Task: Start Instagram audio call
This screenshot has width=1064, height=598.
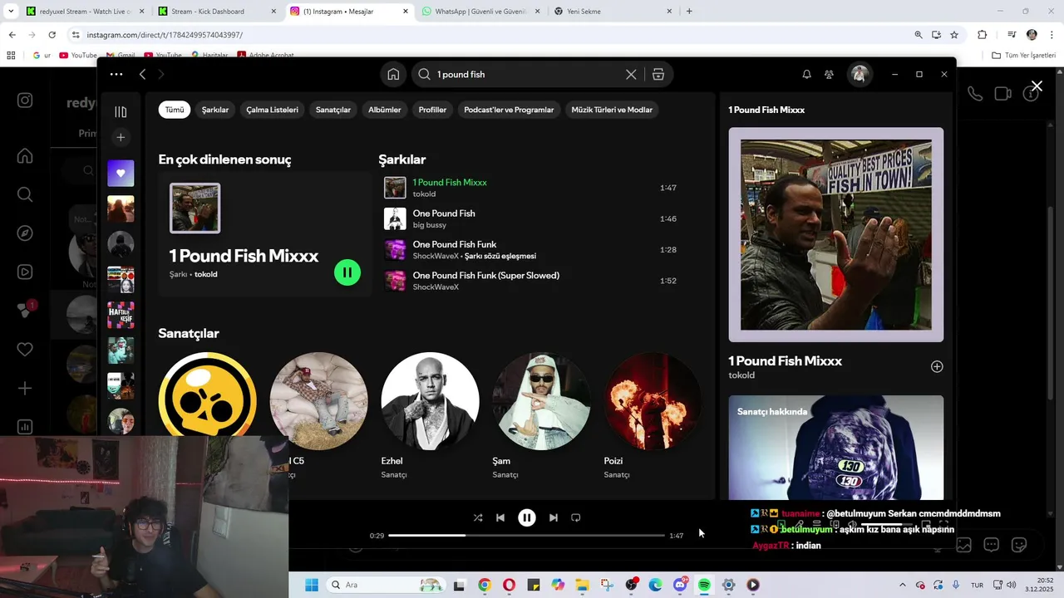Action: point(975,94)
